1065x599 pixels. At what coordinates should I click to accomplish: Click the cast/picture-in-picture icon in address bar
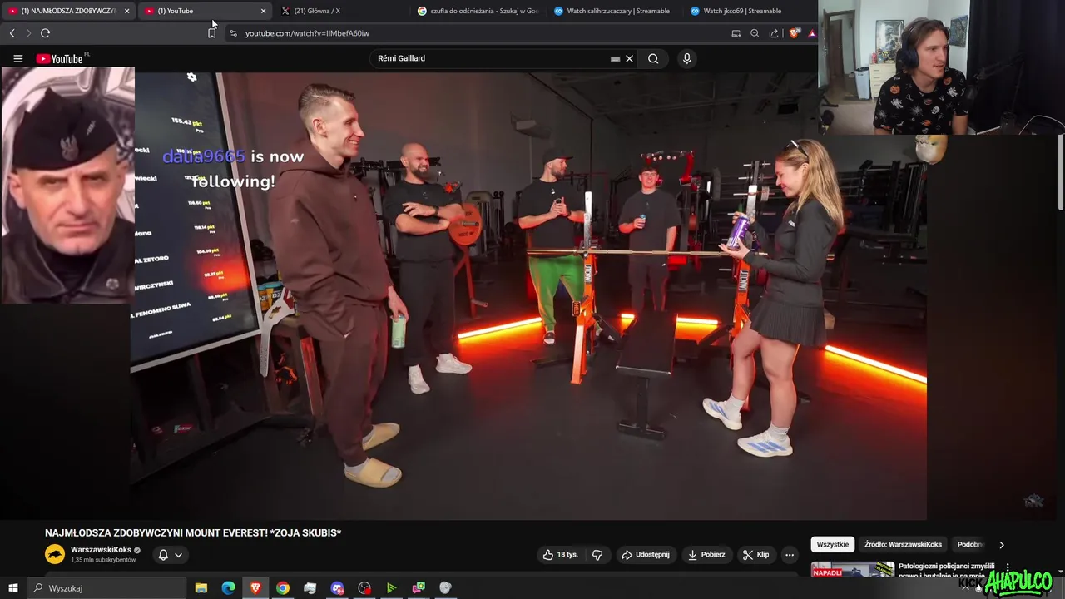(736, 33)
